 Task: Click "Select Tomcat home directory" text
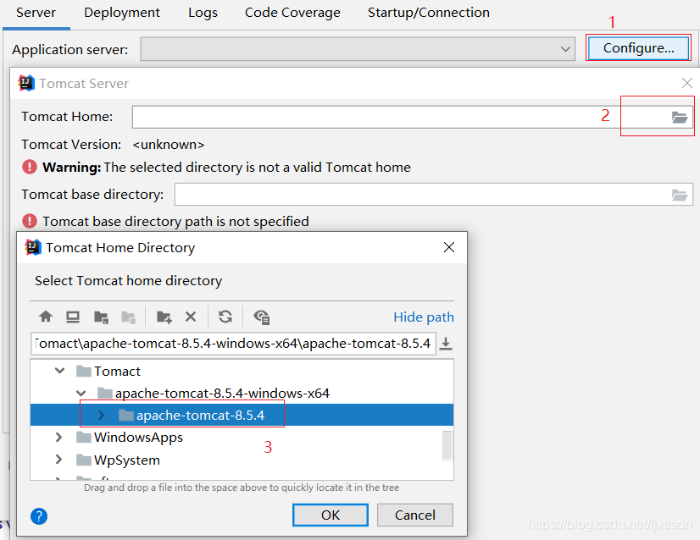pyautogui.click(x=129, y=280)
